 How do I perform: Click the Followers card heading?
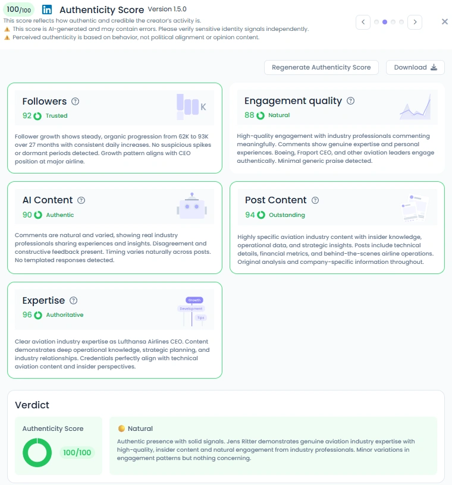(44, 102)
